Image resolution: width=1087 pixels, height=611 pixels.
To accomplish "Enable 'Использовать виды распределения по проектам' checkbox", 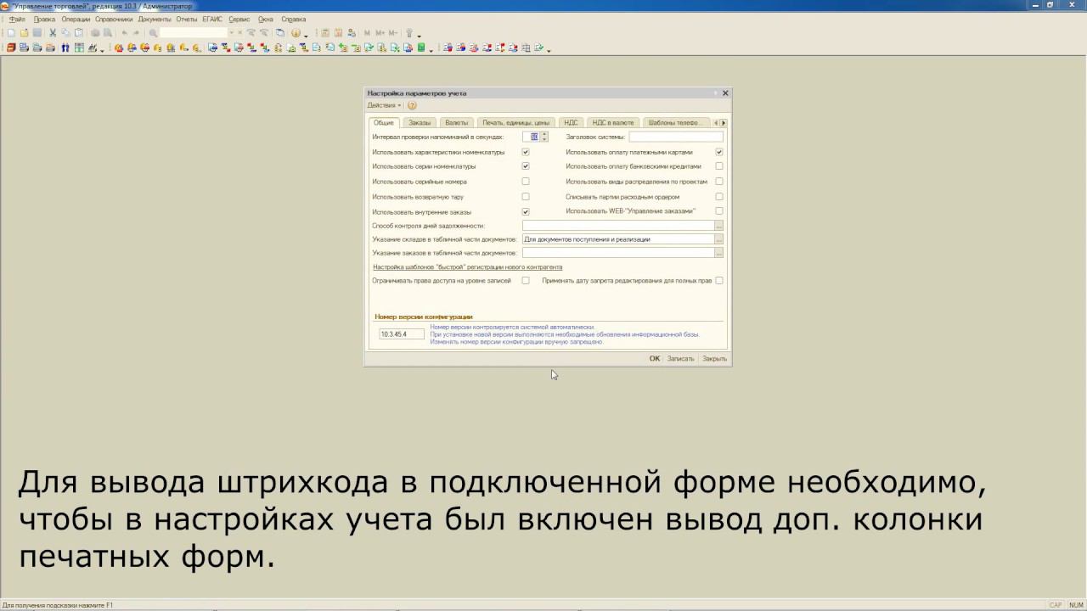I will 719,182.
